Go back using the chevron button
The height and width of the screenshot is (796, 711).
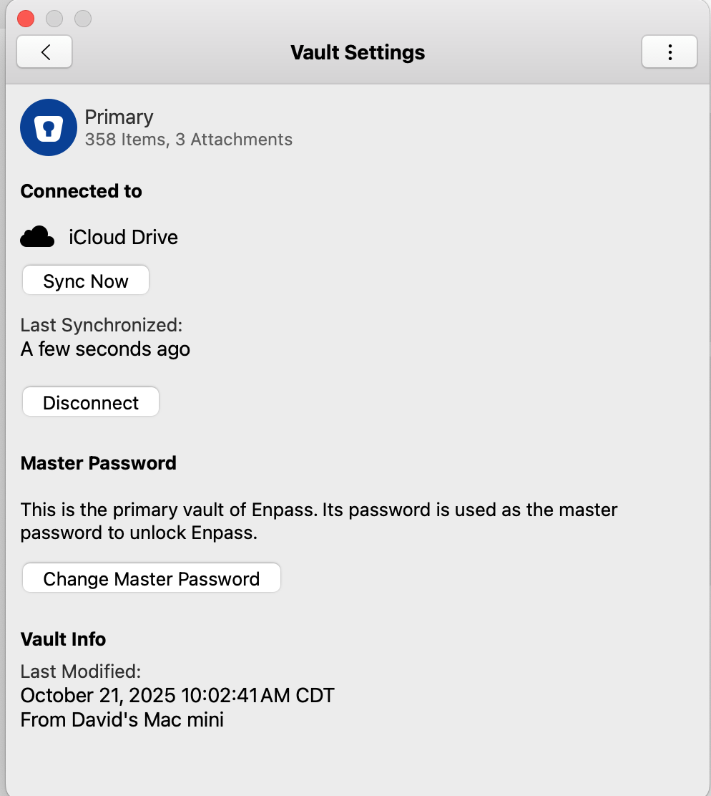[44, 52]
